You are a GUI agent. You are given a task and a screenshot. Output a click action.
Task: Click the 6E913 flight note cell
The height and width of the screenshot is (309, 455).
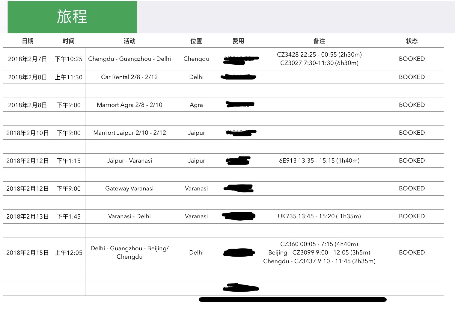319,161
